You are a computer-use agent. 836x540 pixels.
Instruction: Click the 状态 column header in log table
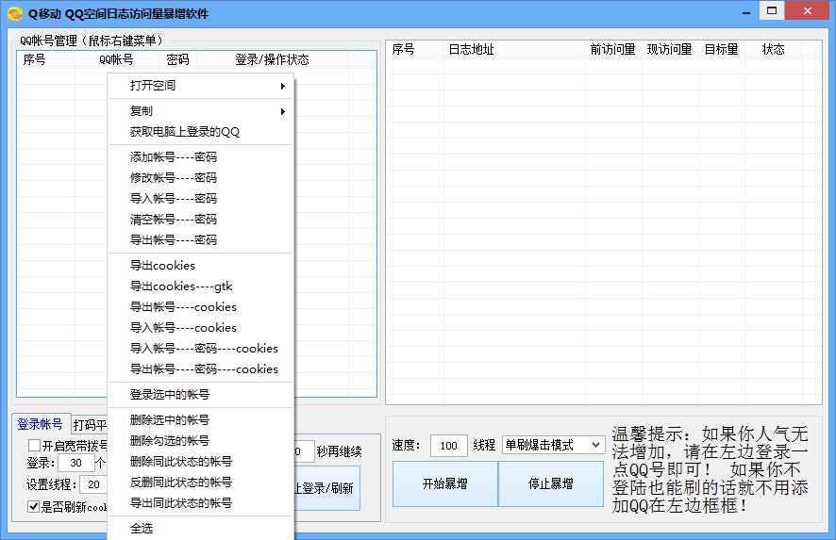(773, 50)
